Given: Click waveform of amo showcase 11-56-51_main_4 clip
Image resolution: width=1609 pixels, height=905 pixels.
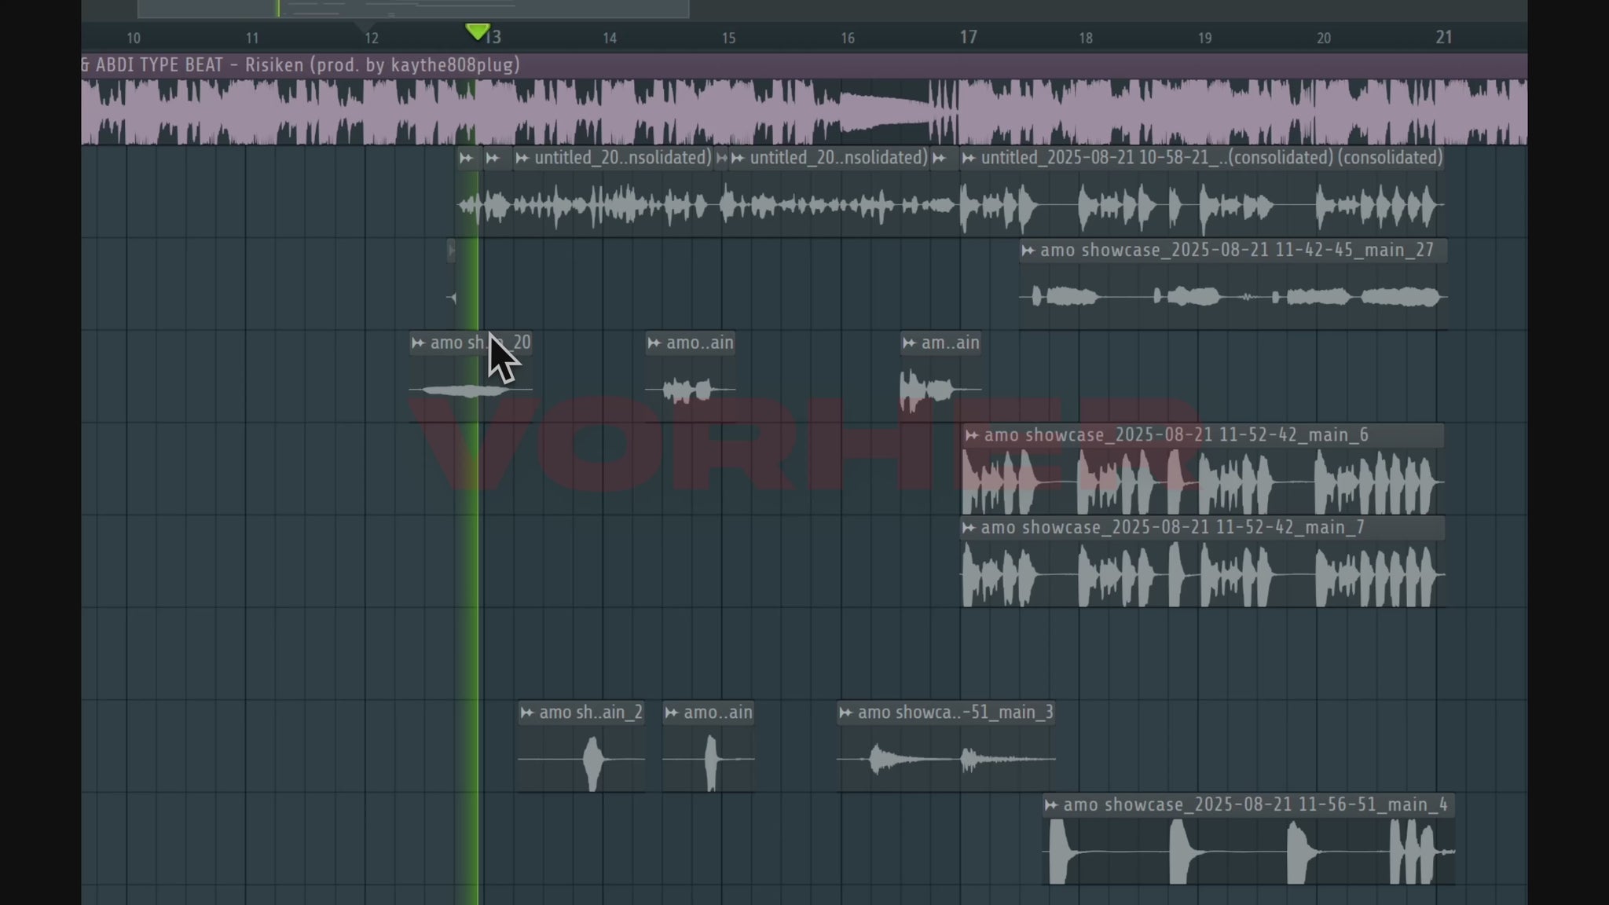Looking at the screenshot, I should tap(1249, 852).
